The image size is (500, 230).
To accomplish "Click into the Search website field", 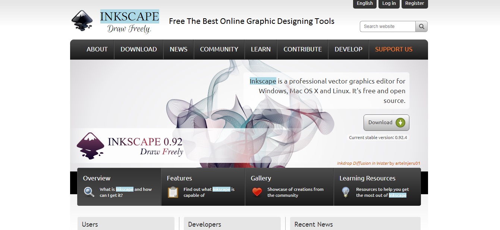I will point(387,26).
